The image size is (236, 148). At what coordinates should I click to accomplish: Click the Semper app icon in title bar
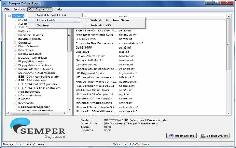[x=5, y=3]
